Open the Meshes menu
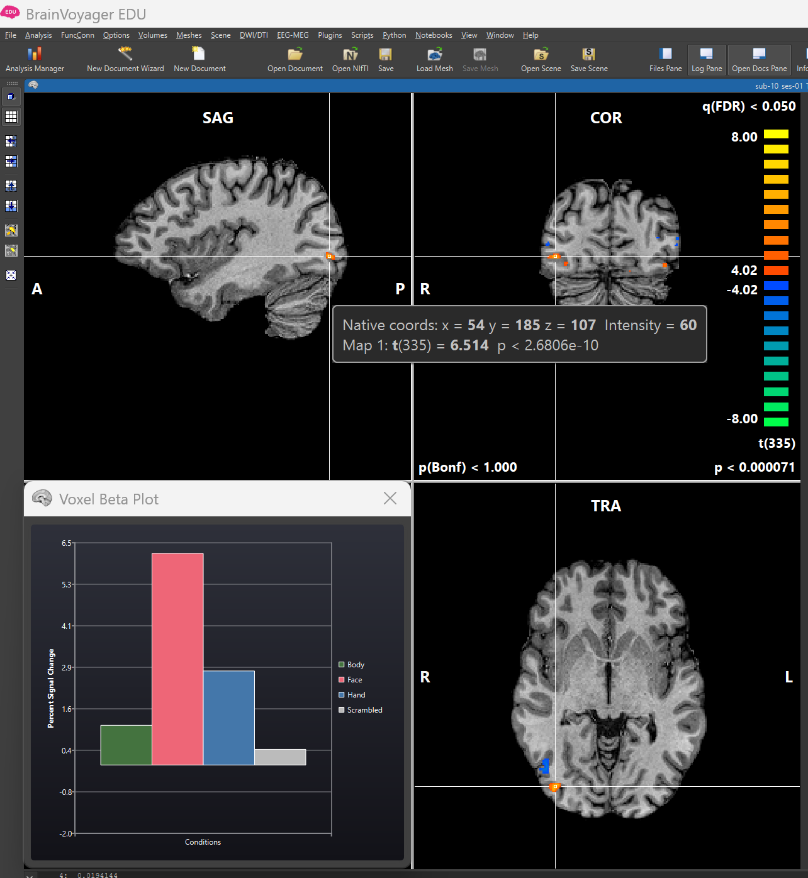Viewport: 808px width, 878px height. (x=189, y=35)
